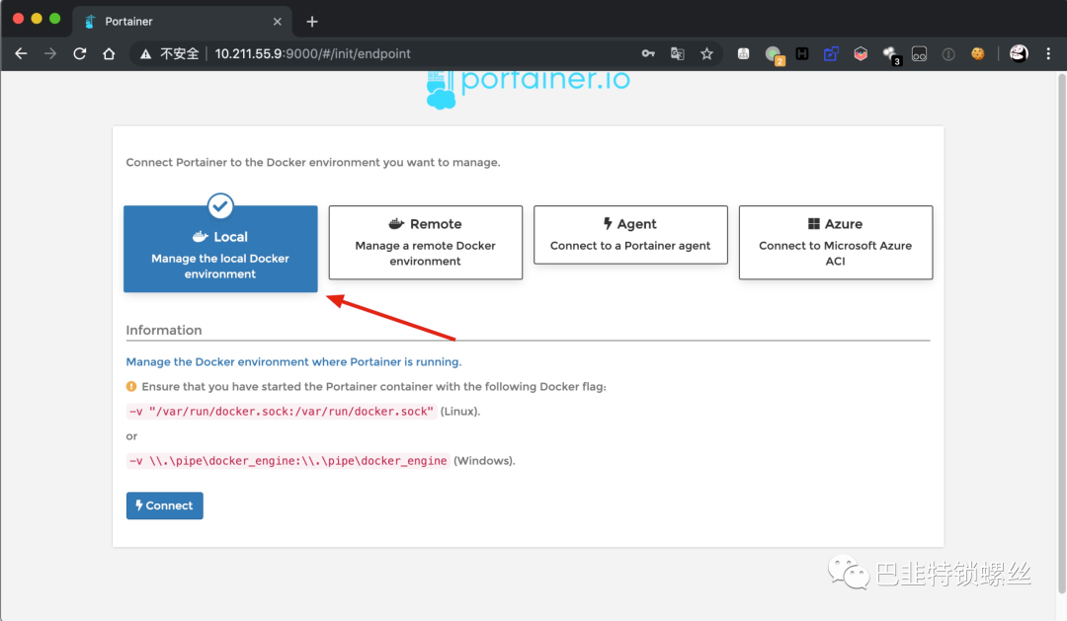
Task: Open the browser home page icon
Action: [109, 53]
